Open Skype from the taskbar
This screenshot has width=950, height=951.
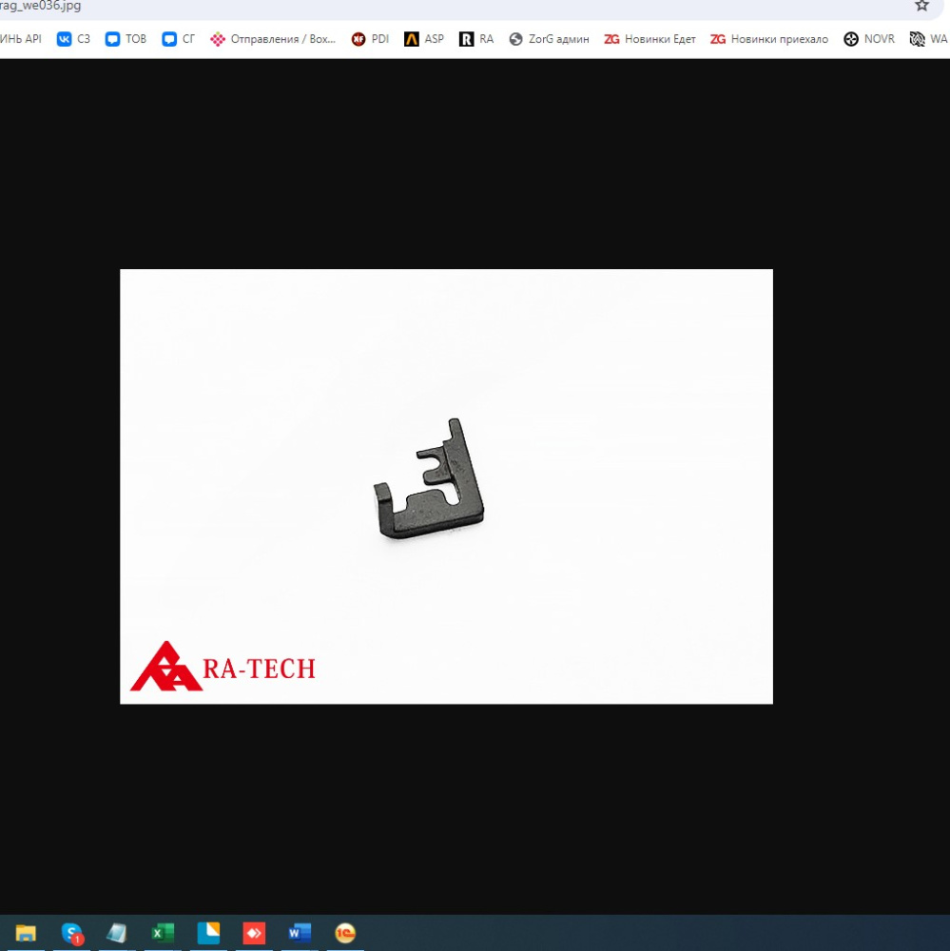pos(71,933)
